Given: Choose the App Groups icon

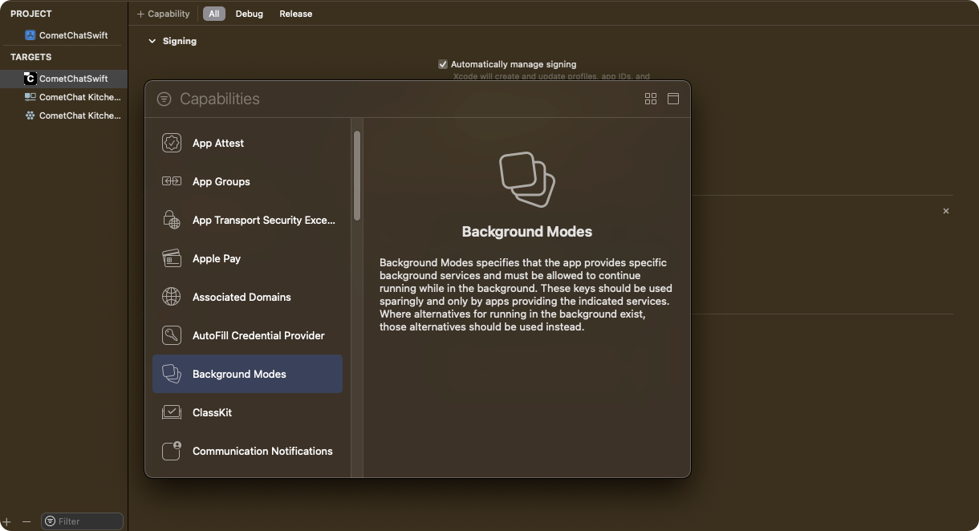Looking at the screenshot, I should click(172, 181).
